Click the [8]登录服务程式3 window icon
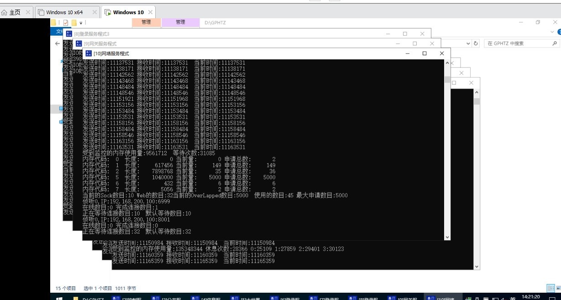 69,34
